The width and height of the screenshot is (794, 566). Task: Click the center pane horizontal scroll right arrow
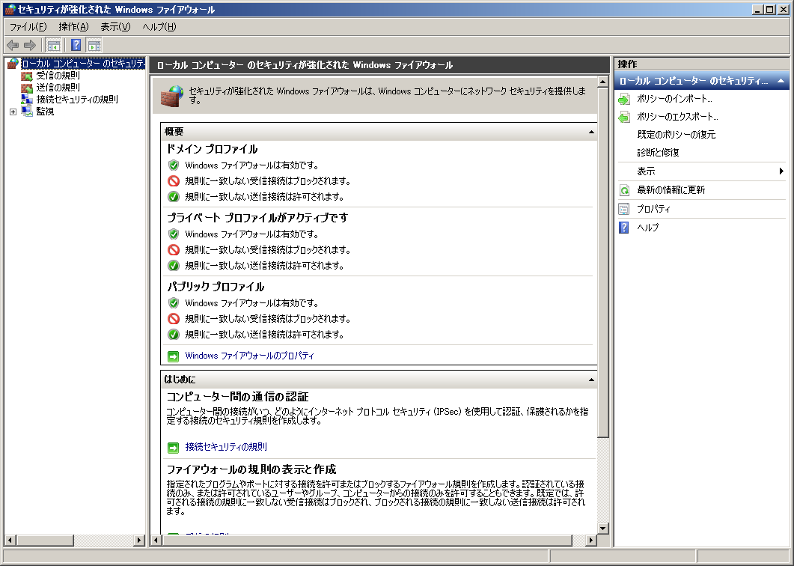(x=591, y=541)
